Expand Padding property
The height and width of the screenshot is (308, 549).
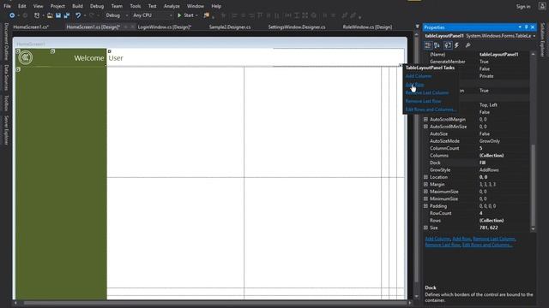[x=425, y=206]
